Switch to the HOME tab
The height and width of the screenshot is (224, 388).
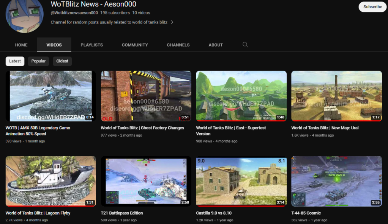point(21,45)
